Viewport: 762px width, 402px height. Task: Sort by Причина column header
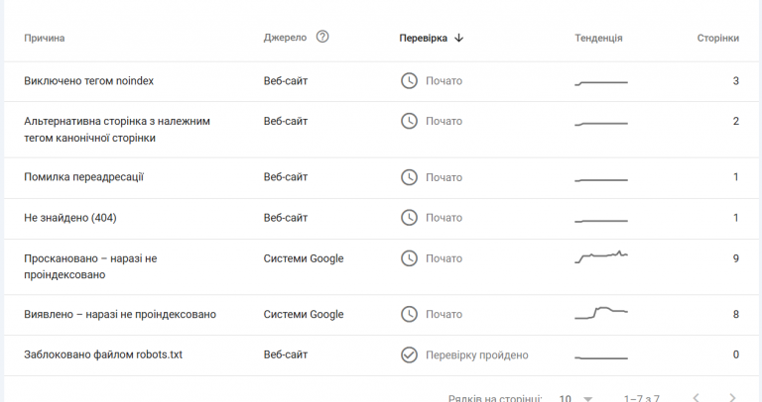click(x=45, y=38)
